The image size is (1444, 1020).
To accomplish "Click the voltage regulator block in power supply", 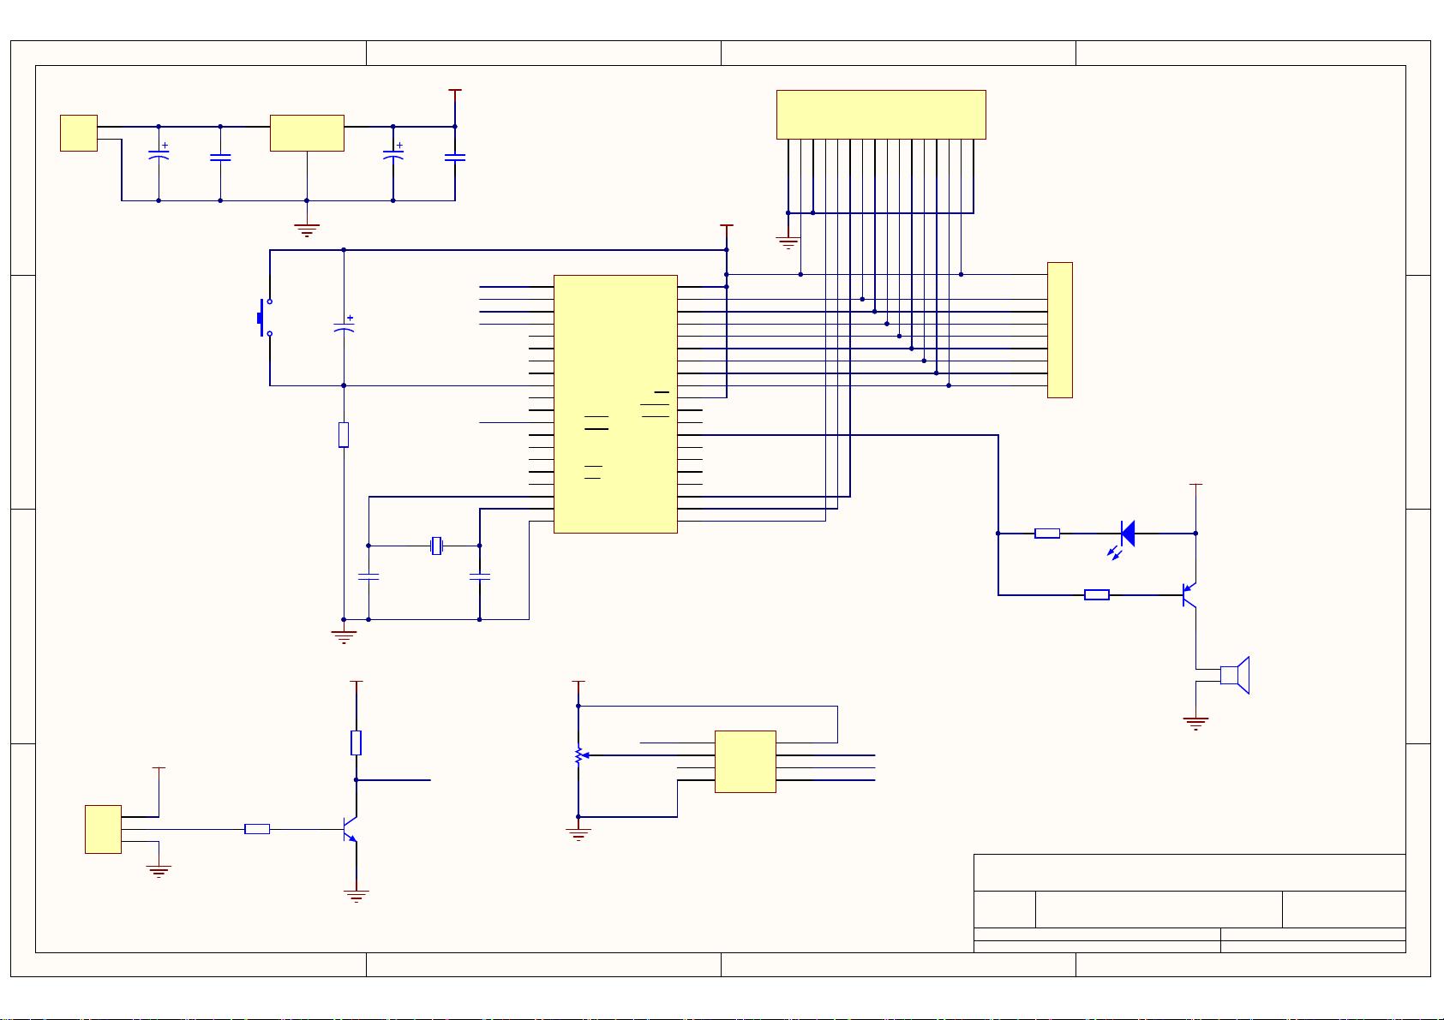I will 307,134.
